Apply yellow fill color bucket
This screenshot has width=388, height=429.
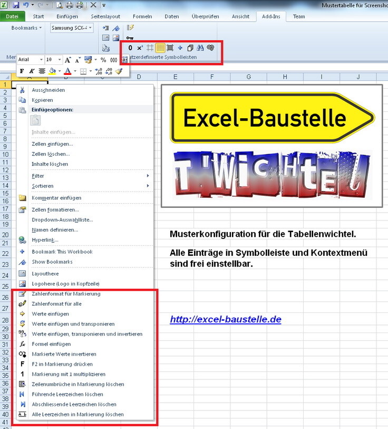(52, 71)
